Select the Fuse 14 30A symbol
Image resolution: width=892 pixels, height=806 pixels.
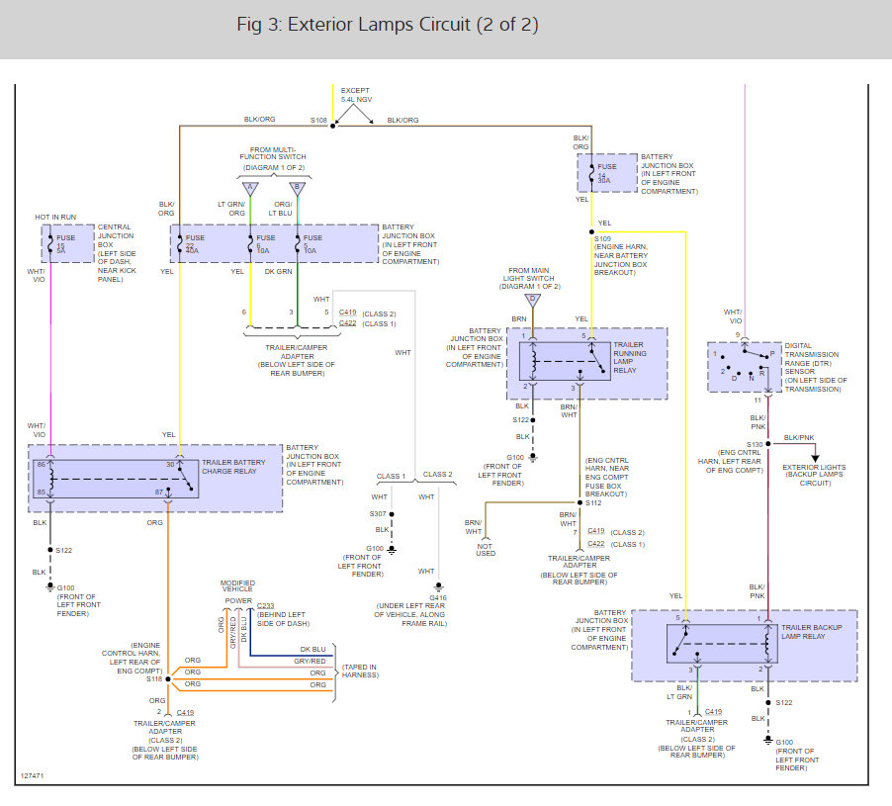tap(591, 173)
